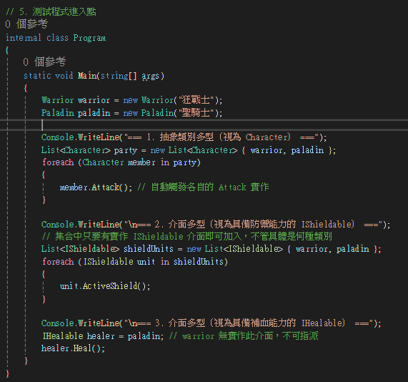Click the 'healer.Heal()' call
This screenshot has height=382, width=408.
click(73, 348)
